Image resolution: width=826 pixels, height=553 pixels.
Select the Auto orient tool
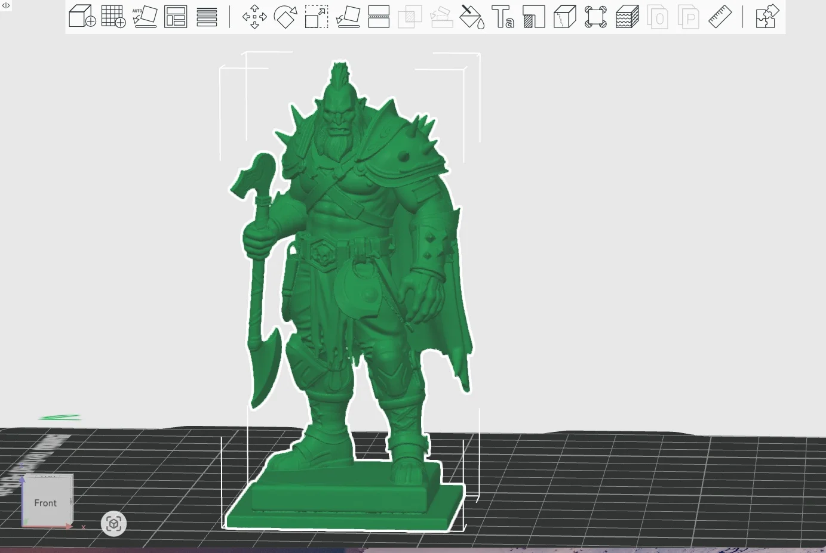tap(145, 16)
